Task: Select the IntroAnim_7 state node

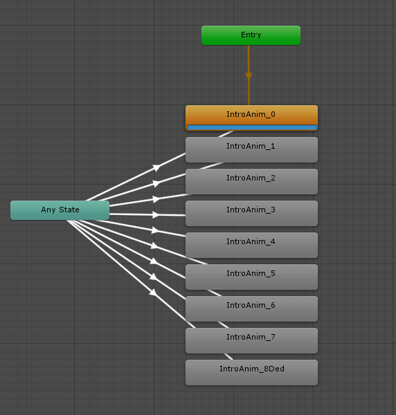Action: coord(251,340)
